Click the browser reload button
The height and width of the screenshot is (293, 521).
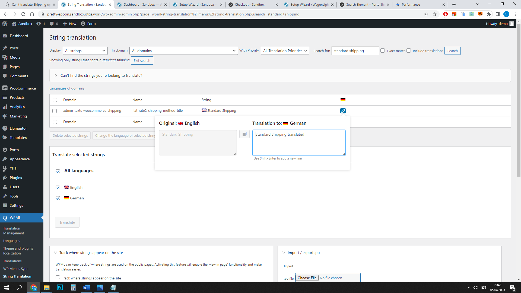[23, 14]
